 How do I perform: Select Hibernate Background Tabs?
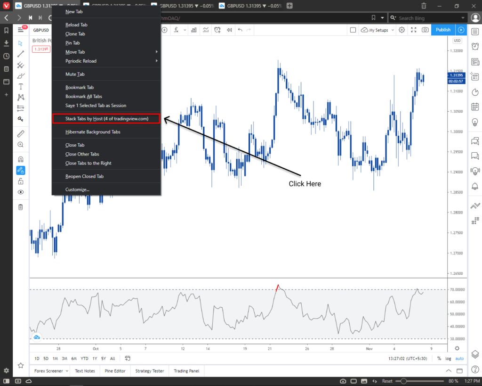[106, 132]
